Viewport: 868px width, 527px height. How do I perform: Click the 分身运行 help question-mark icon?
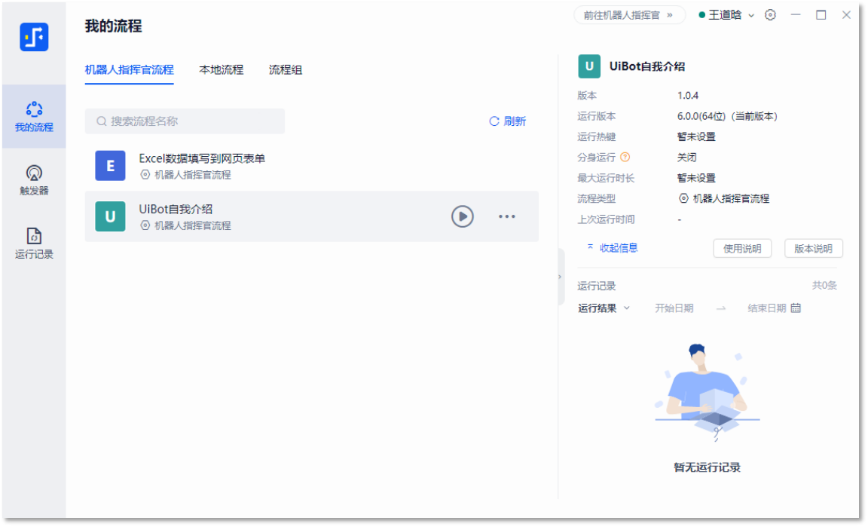[x=625, y=158]
